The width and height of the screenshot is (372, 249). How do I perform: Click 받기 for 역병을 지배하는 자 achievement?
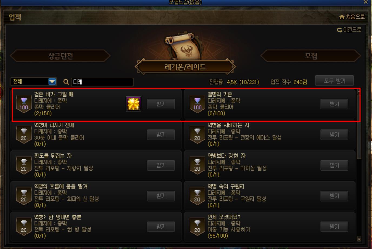pos(334,135)
